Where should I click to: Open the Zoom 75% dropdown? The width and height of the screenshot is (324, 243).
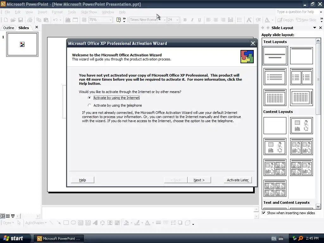pos(110,20)
